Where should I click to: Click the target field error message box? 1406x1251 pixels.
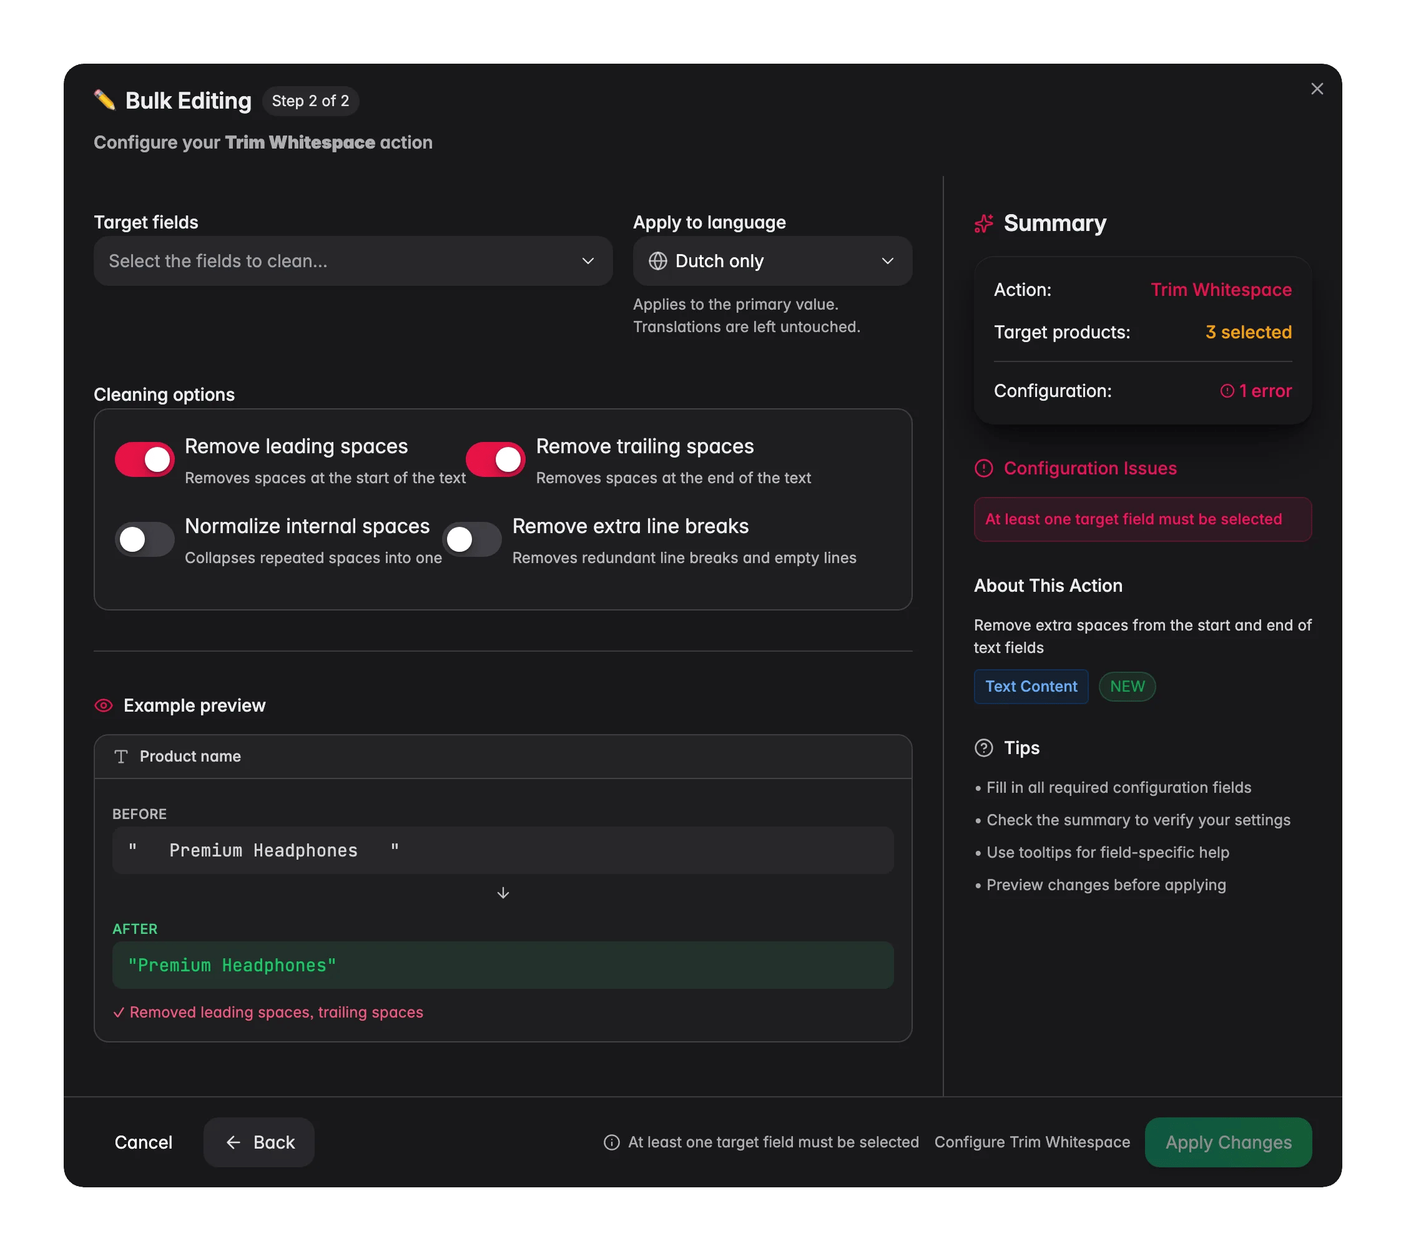(x=1143, y=519)
